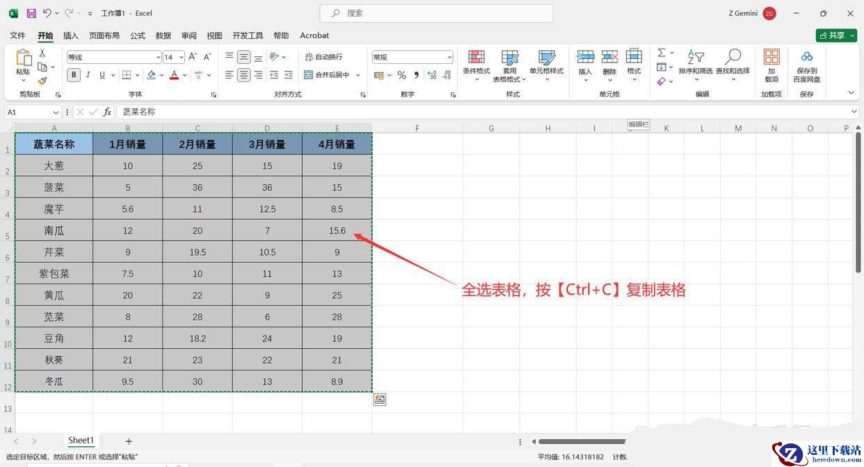Increase font size with the larger A icon
Viewport: 864px width, 467px height.
(x=193, y=57)
